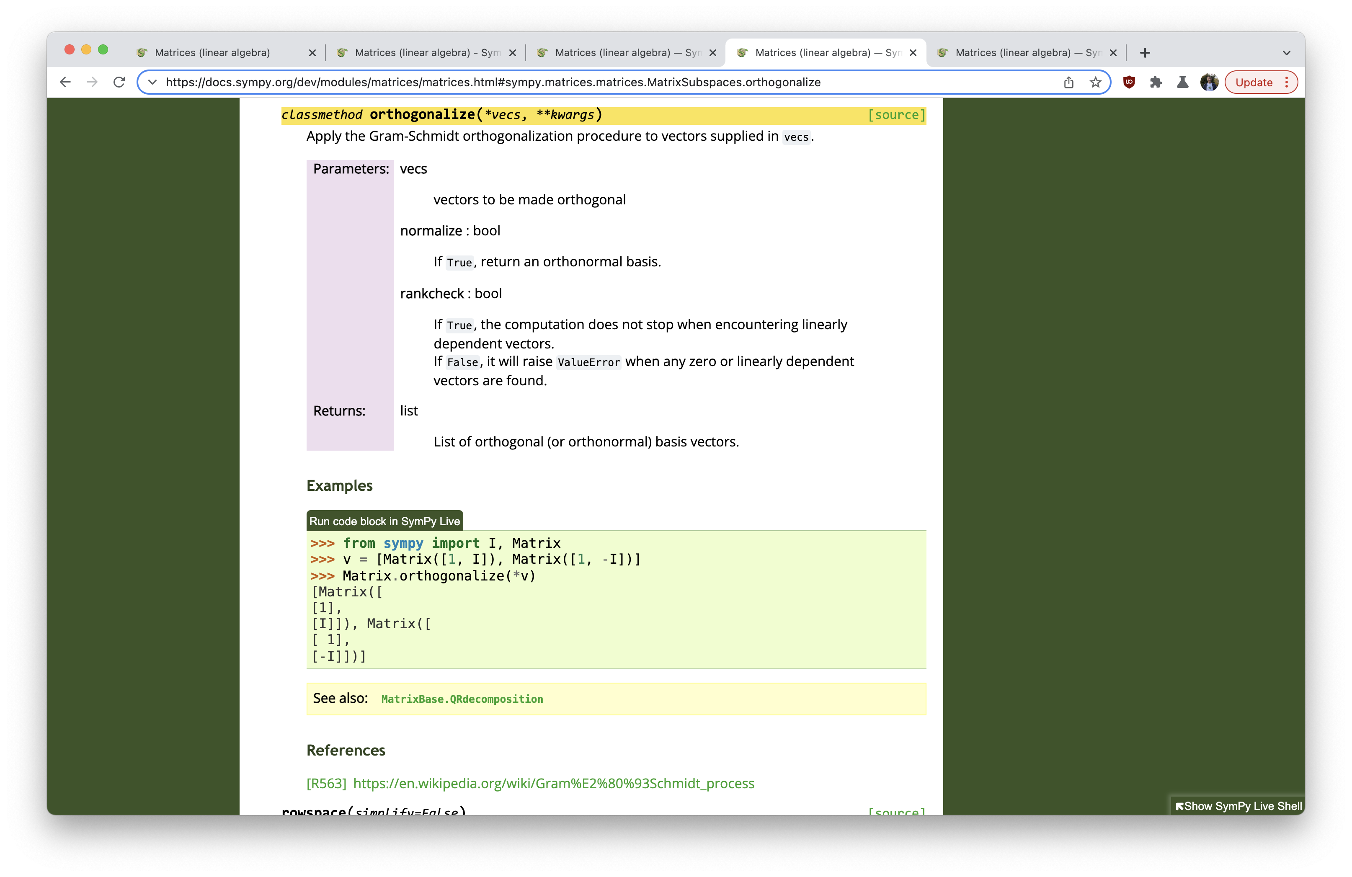This screenshot has width=1352, height=877.
Task: Open the tab search chevron dropdown
Action: pyautogui.click(x=1286, y=52)
